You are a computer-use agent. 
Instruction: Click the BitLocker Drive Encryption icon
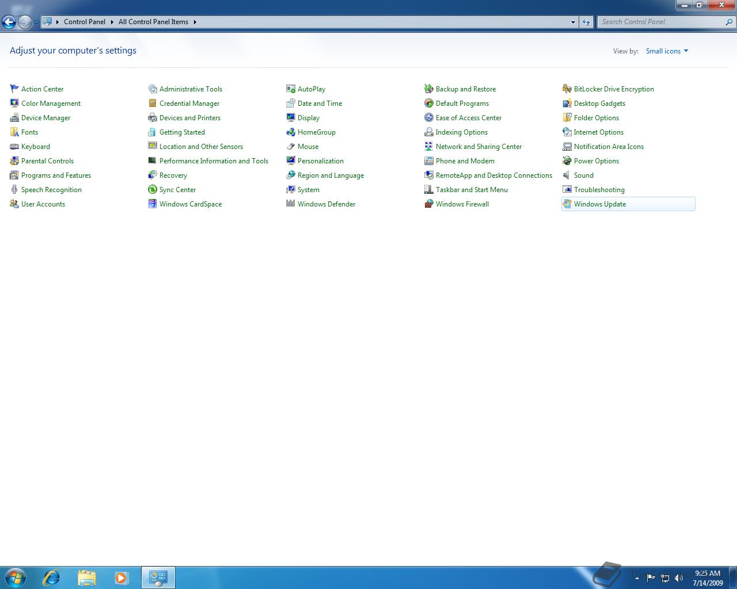[567, 89]
